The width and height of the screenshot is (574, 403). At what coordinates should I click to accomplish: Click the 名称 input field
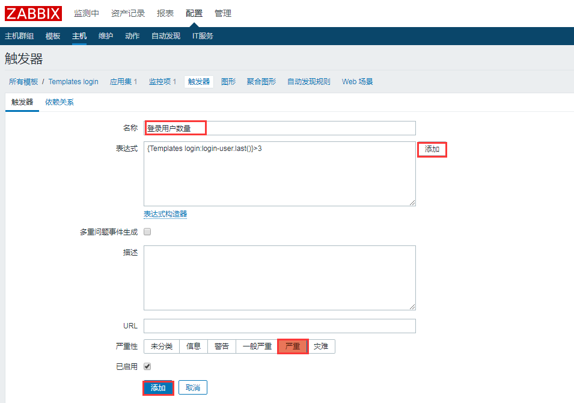click(x=279, y=128)
